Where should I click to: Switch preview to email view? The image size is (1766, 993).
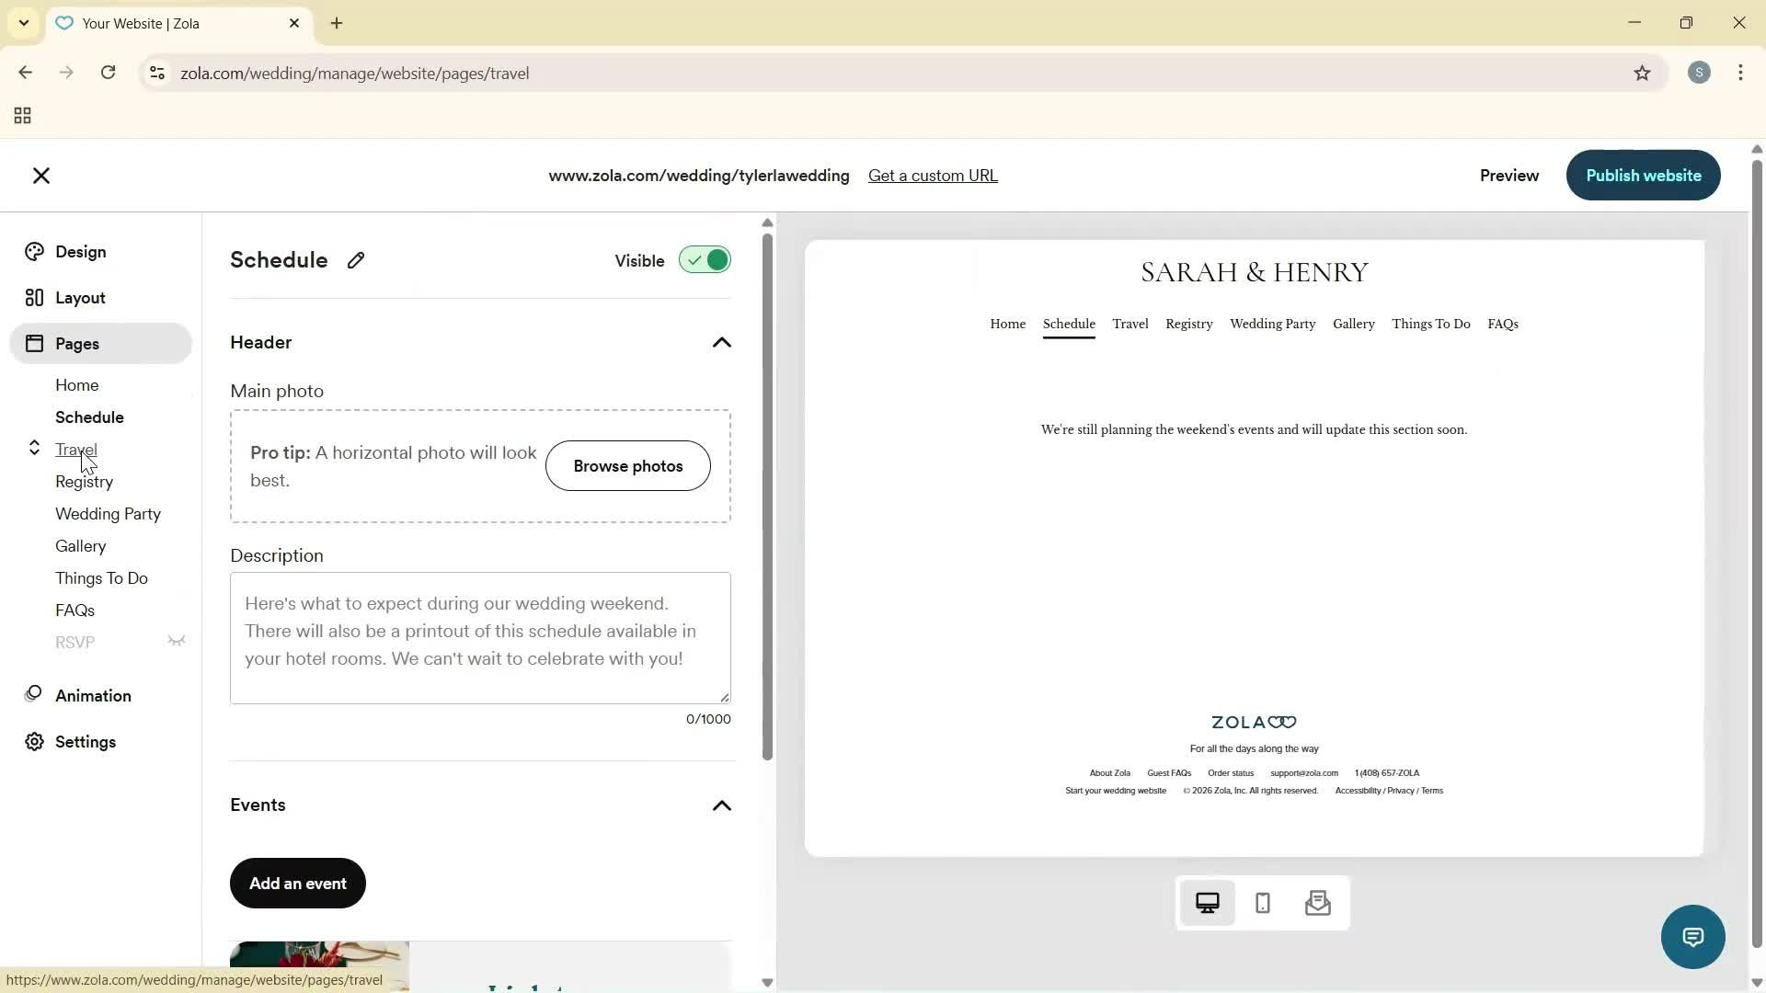[x=1317, y=903]
